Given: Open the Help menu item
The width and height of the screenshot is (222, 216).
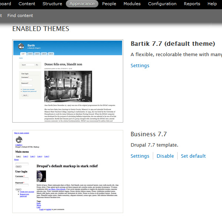Looking at the screenshot, I should point(212,4).
